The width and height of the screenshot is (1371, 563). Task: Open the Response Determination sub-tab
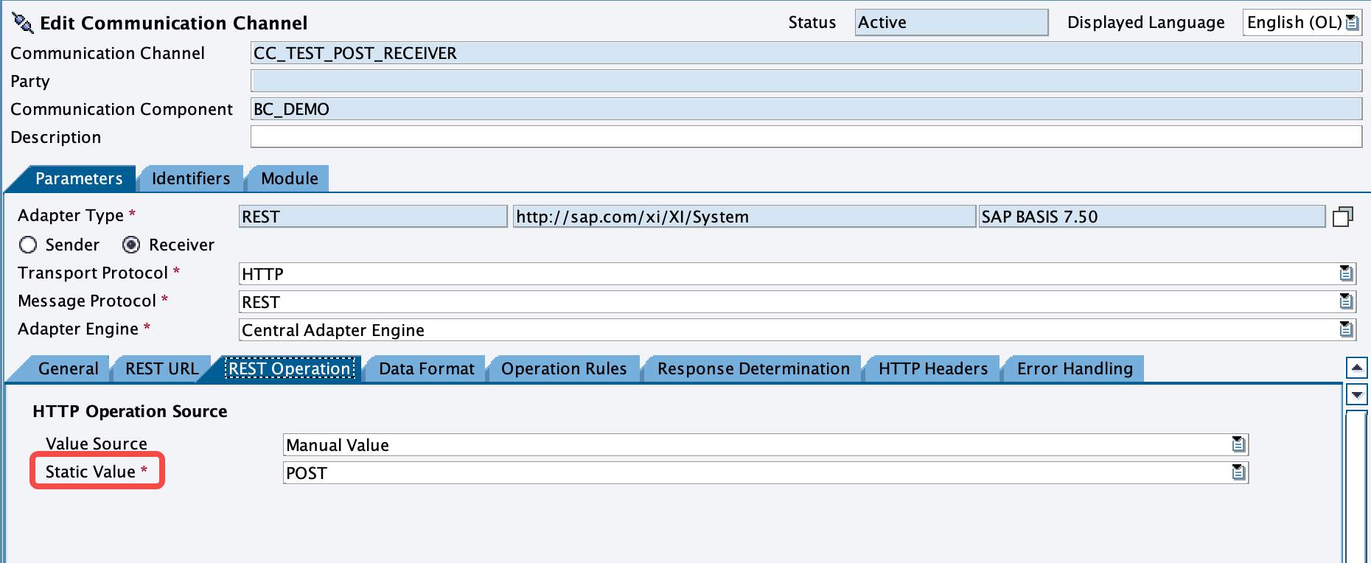tap(753, 368)
